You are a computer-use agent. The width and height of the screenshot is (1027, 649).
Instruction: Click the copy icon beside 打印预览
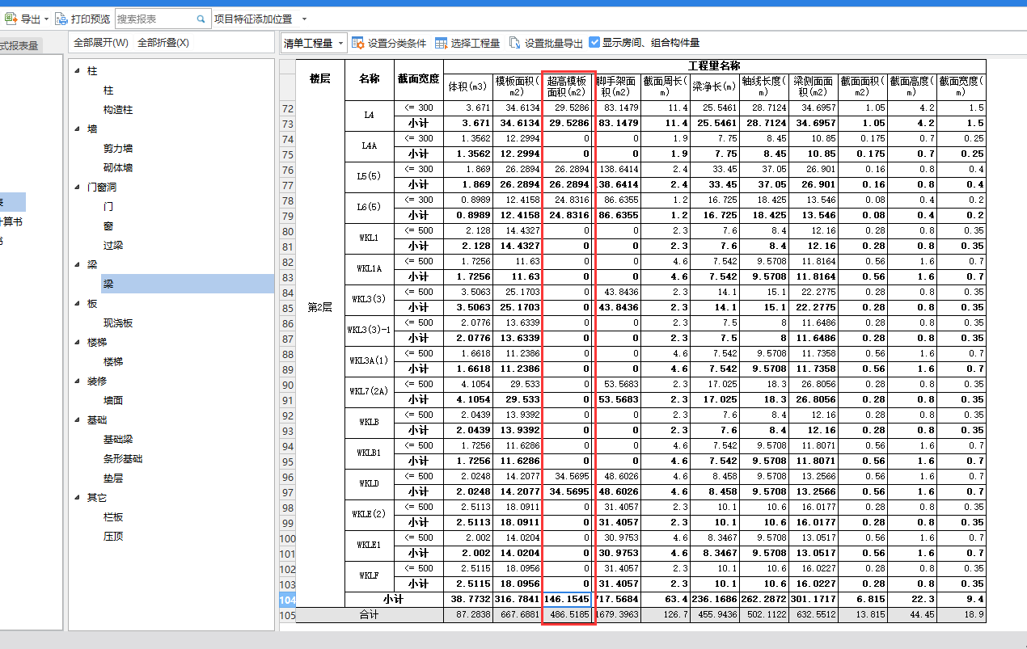[60, 18]
